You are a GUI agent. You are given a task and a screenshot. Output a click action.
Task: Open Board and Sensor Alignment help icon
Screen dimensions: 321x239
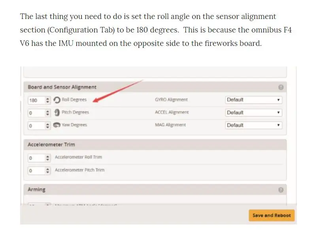pos(281,87)
